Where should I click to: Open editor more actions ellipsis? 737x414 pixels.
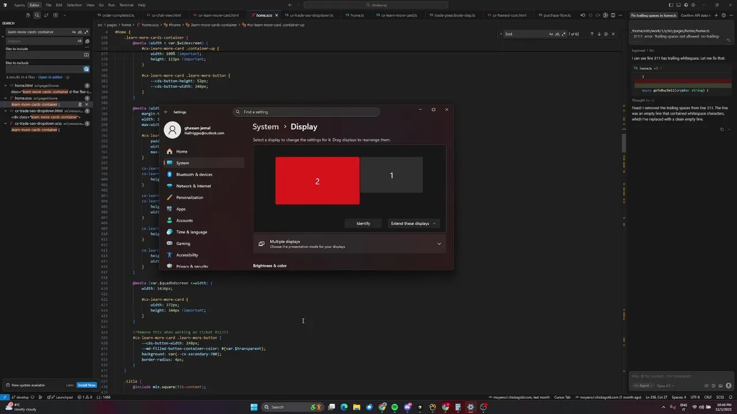click(x=620, y=16)
